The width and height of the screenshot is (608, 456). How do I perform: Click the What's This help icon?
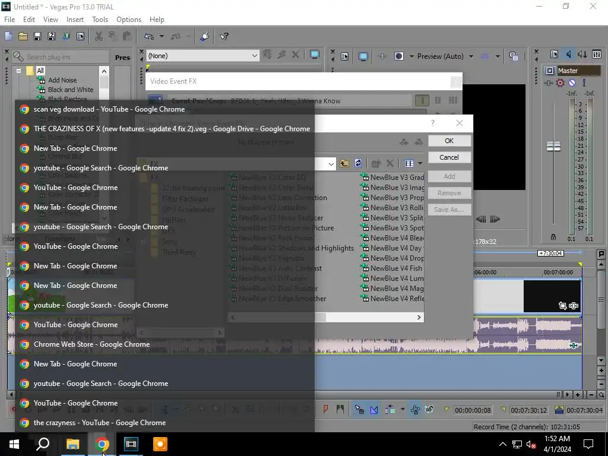tap(224, 36)
